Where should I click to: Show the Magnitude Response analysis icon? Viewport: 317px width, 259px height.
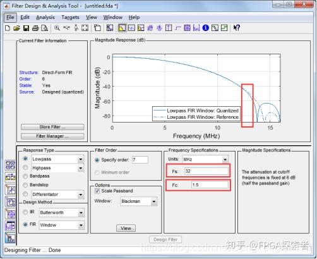click(x=122, y=28)
